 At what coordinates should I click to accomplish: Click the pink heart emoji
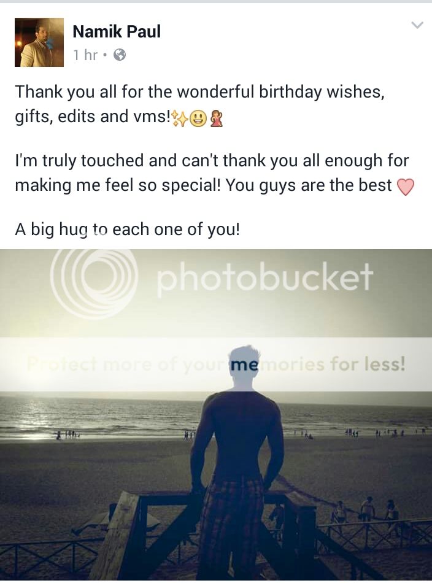pos(405,187)
